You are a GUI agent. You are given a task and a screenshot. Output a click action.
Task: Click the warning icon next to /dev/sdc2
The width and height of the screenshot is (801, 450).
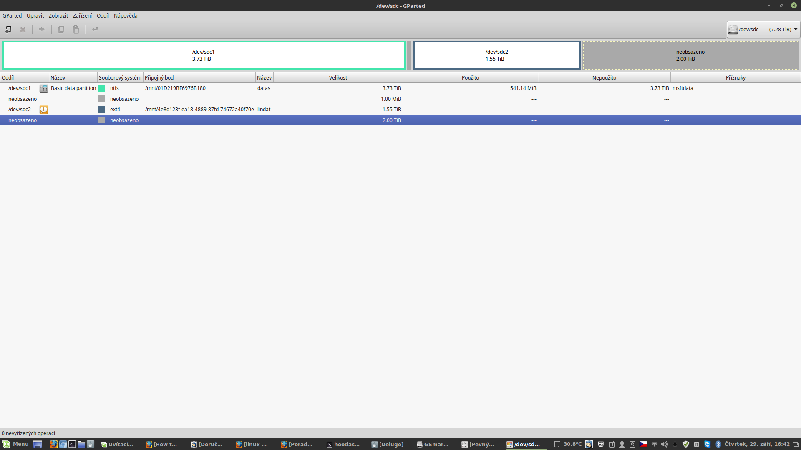click(44, 110)
